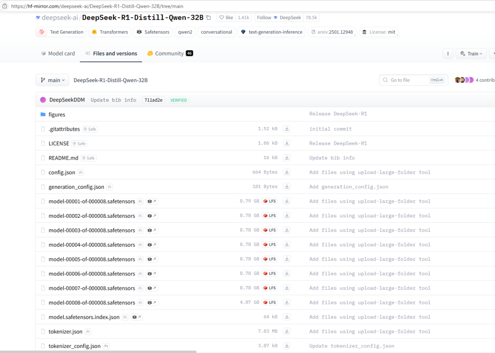Download generation_config.json
Image resolution: width=495 pixels, height=353 pixels.
(286, 187)
